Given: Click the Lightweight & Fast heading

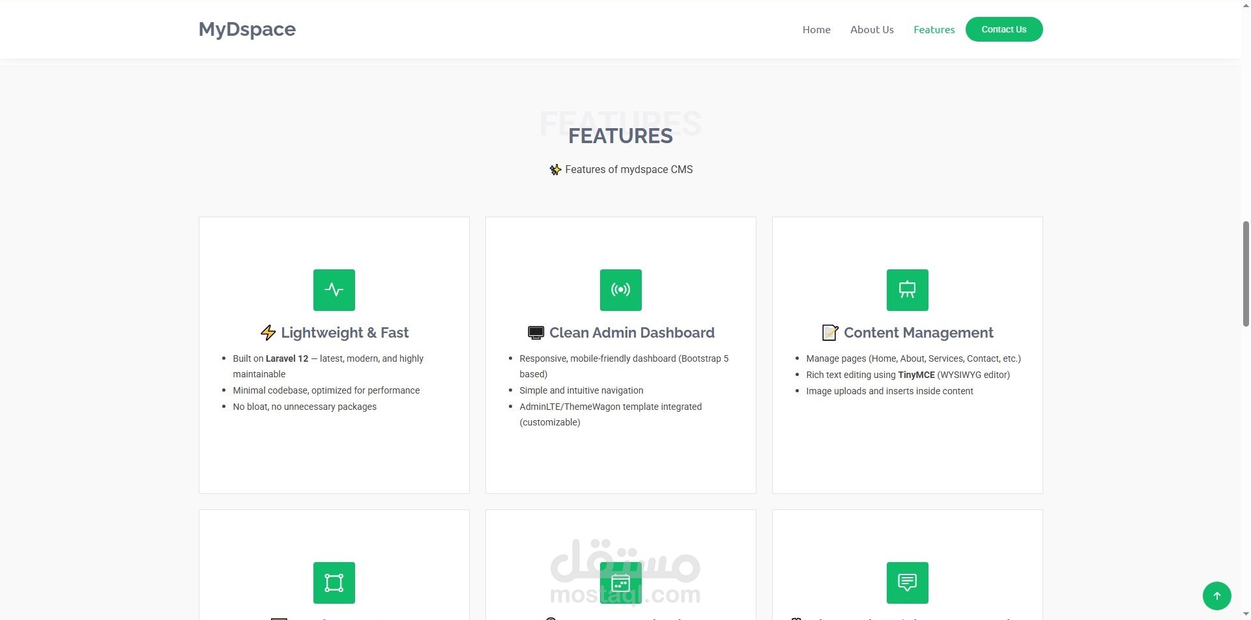Looking at the screenshot, I should [x=345, y=333].
